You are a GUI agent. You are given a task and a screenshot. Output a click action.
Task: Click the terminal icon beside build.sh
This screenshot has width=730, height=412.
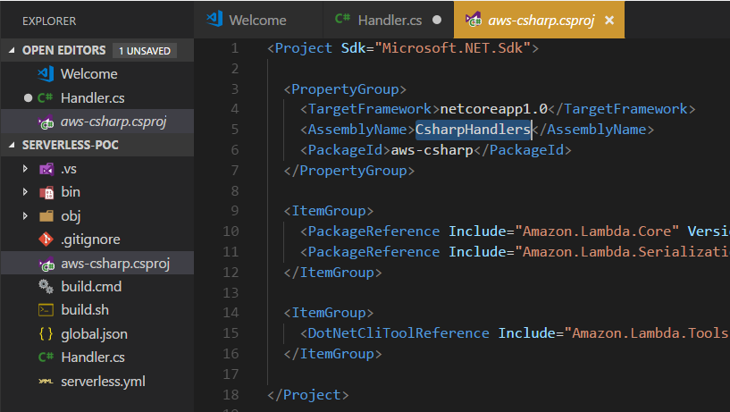[x=46, y=310]
